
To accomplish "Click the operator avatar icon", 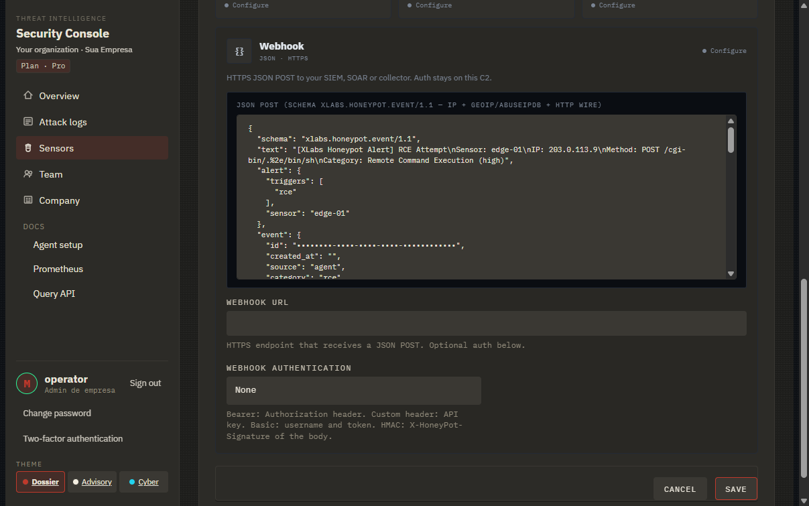I will pos(27,383).
